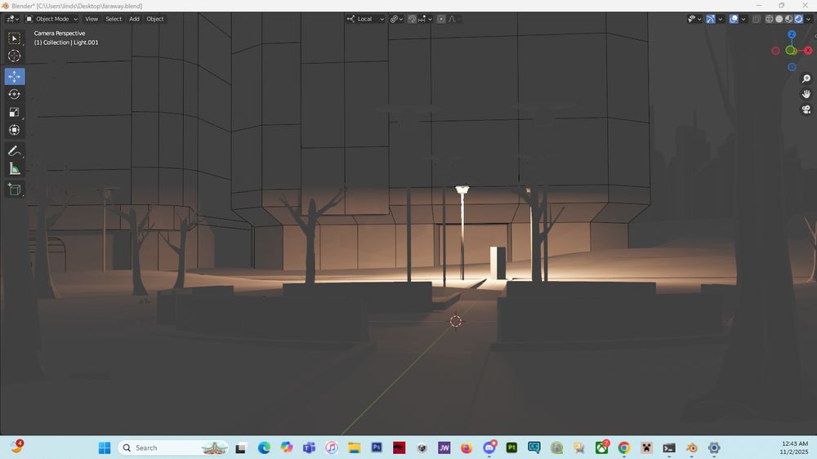Launch Microsoft Edge from taskbar
817x459 pixels.
[264, 448]
